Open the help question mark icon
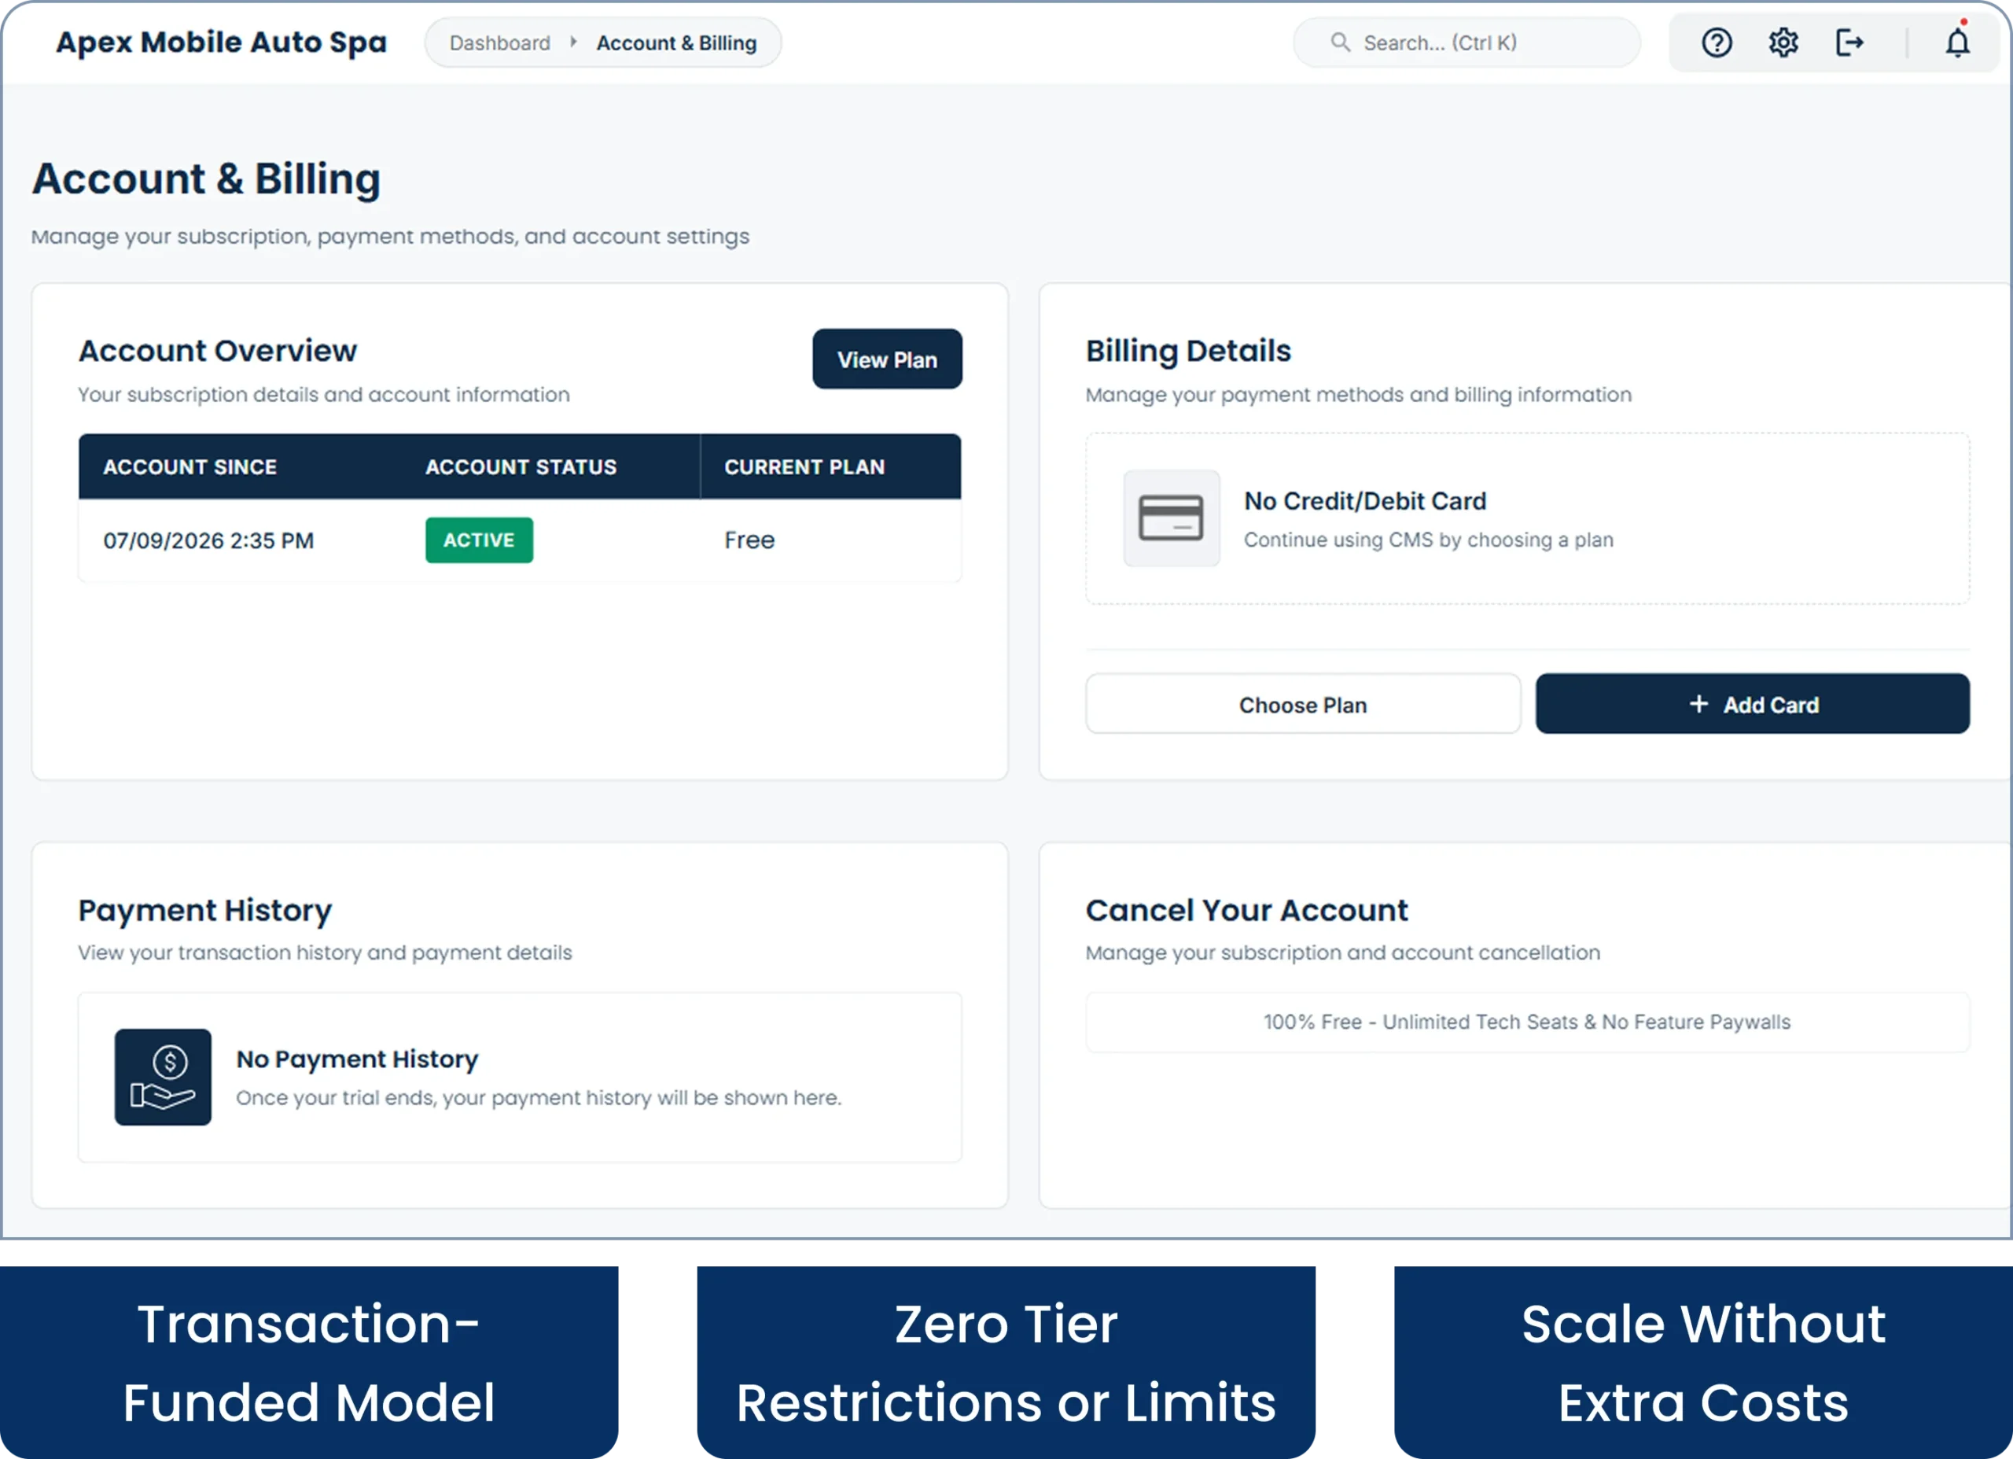Image resolution: width=2013 pixels, height=1459 pixels. click(1716, 42)
